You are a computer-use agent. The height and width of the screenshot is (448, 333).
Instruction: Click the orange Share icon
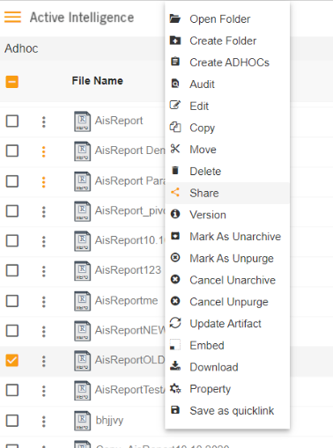(x=175, y=193)
